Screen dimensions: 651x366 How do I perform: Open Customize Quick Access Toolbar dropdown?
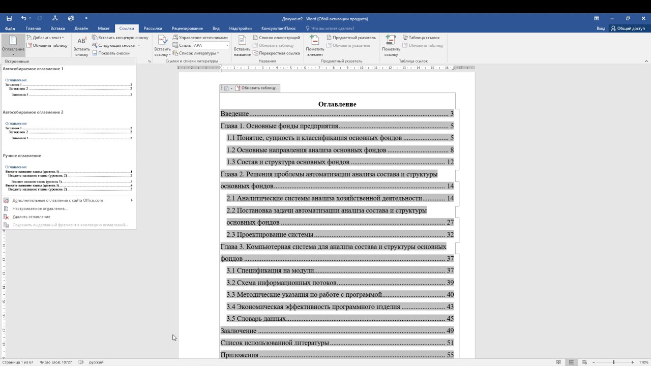click(86, 18)
